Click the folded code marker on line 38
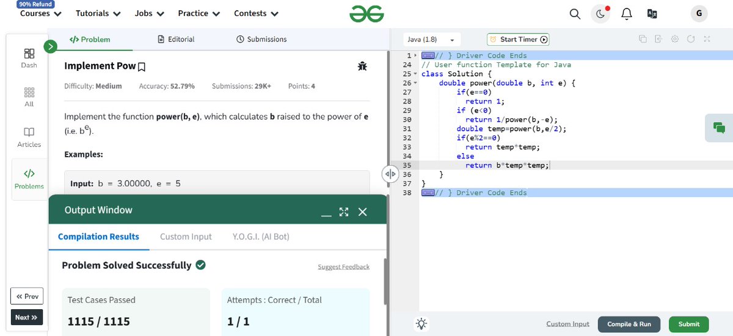 [428, 193]
